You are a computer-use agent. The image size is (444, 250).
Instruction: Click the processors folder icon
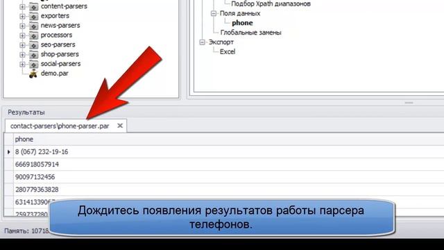[33, 35]
